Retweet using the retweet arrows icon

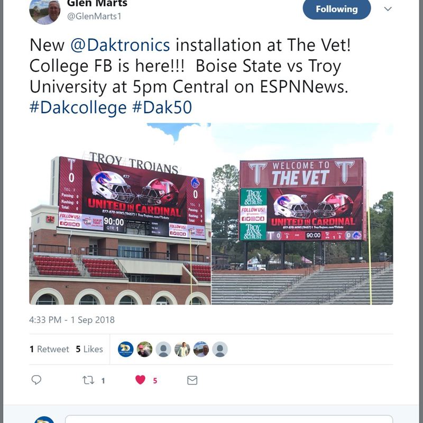(88, 380)
